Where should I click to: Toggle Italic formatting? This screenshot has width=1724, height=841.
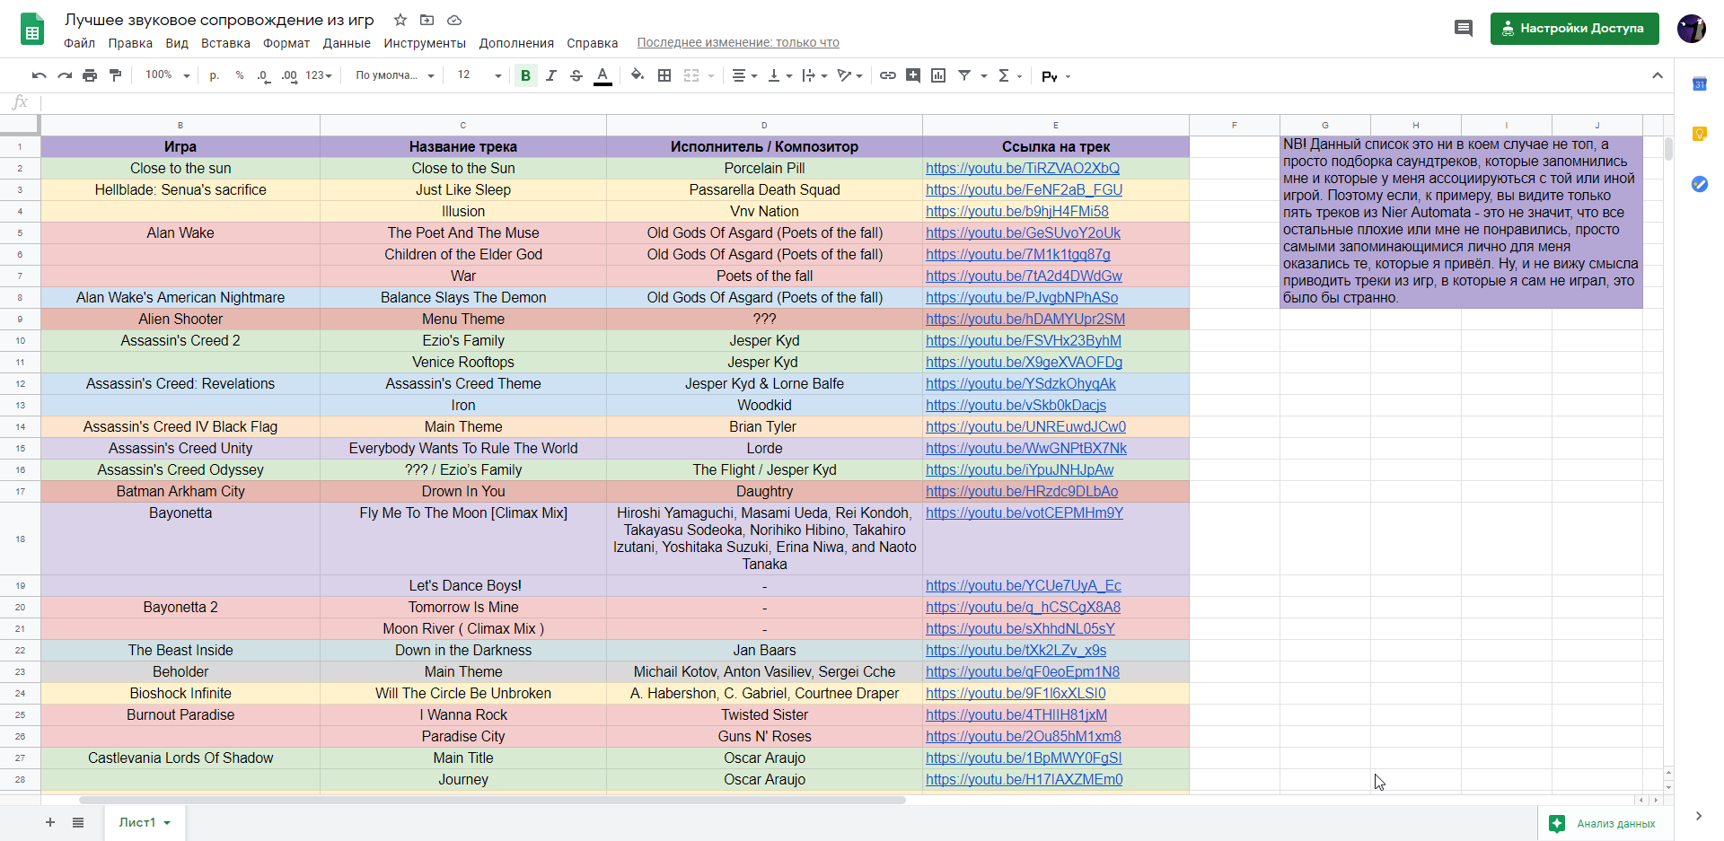pyautogui.click(x=551, y=75)
